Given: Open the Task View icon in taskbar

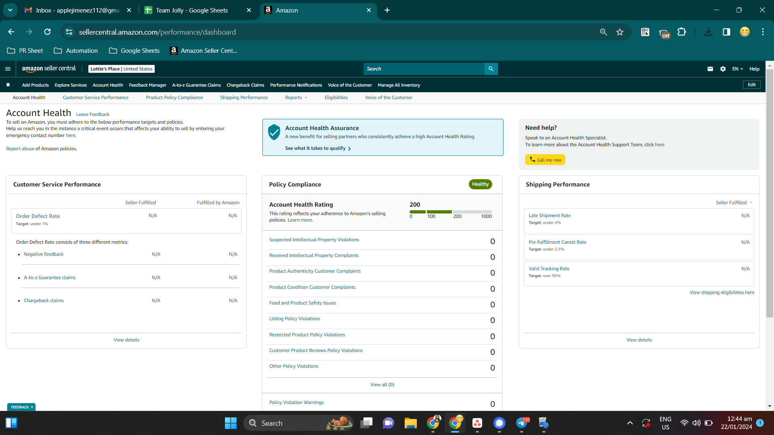Looking at the screenshot, I should pyautogui.click(x=366, y=423).
